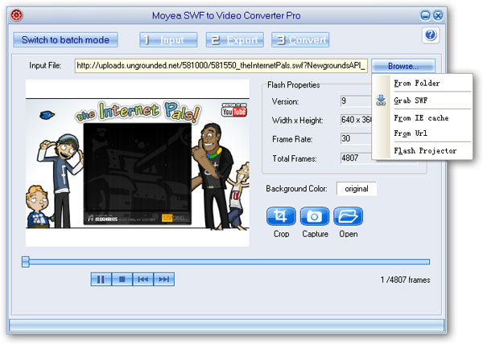This screenshot has height=344, width=483.
Task: Click the Flash preview thumbnail
Action: tap(138, 163)
